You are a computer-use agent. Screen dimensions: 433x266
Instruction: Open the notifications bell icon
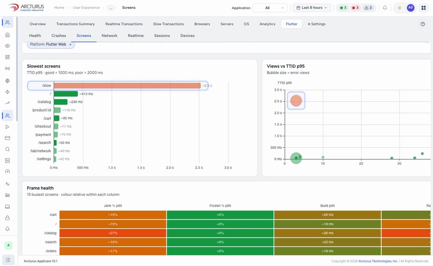point(385,8)
